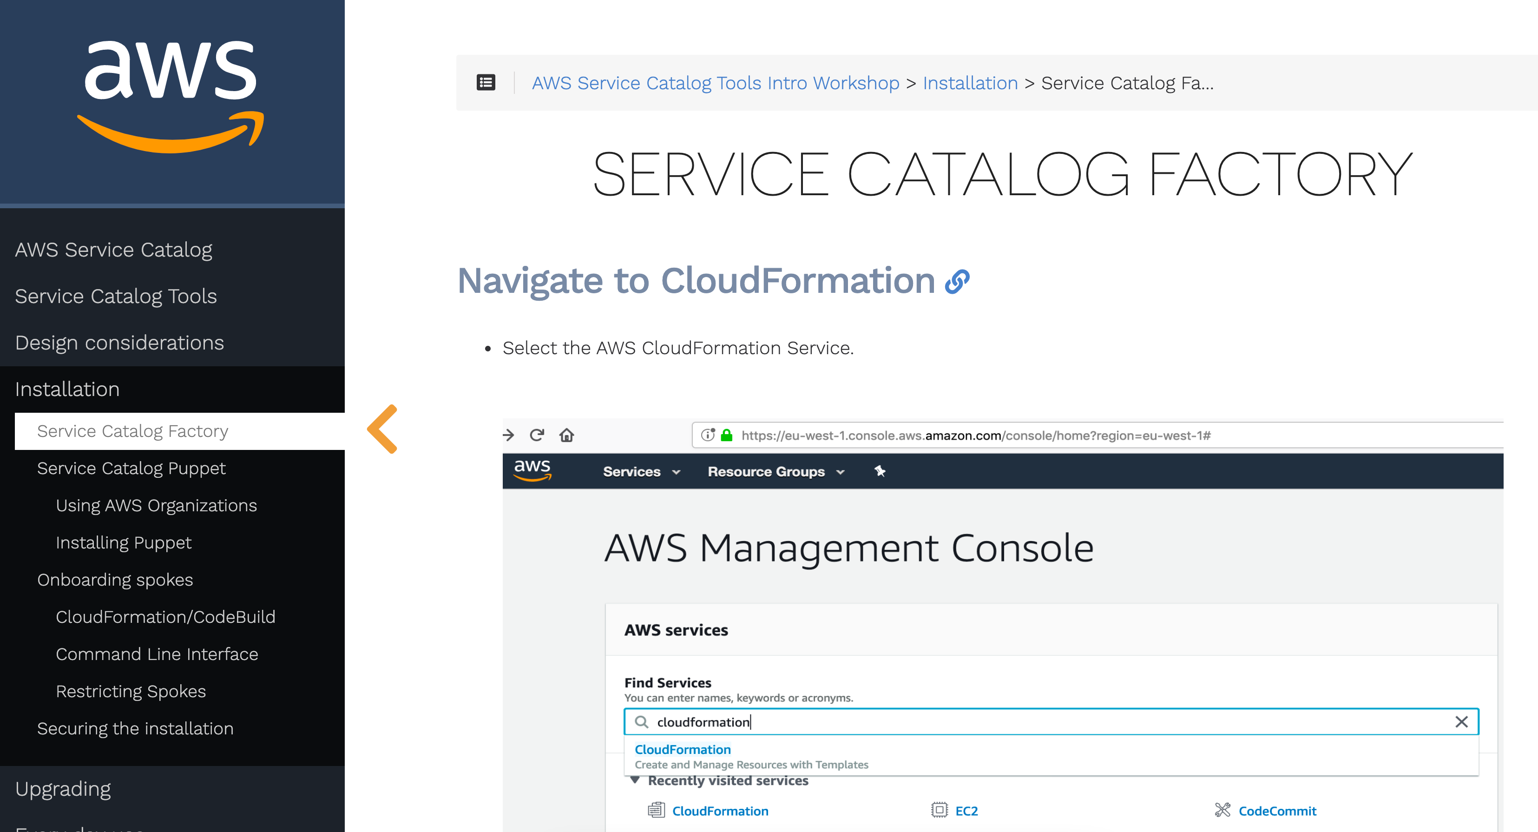
Task: Click the home icon in console screenshot
Action: (566, 435)
